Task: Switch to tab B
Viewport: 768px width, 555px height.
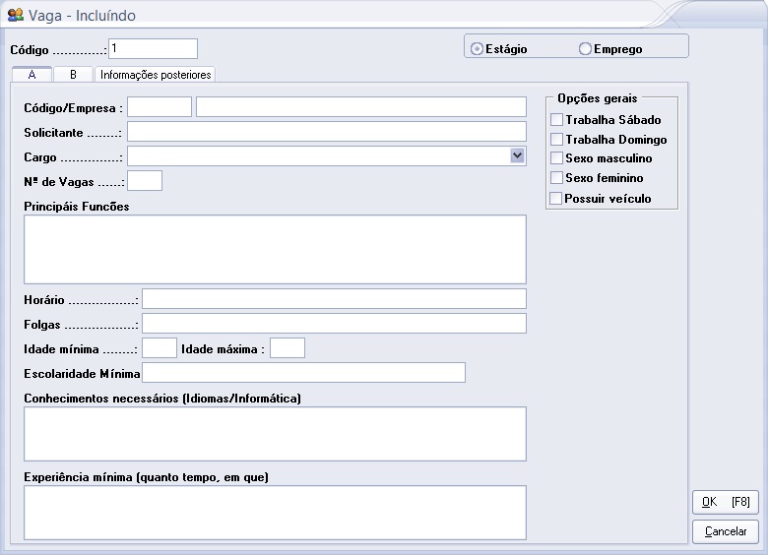Action: 73,75
